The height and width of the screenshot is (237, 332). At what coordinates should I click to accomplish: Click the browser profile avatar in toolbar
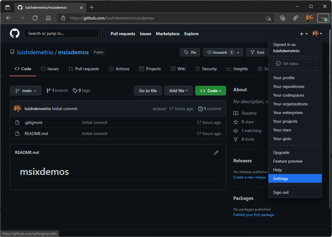coord(309,18)
